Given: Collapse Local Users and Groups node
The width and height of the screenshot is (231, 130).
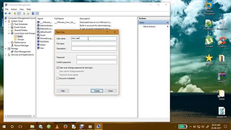Looking at the screenshot, I should click(9, 34).
